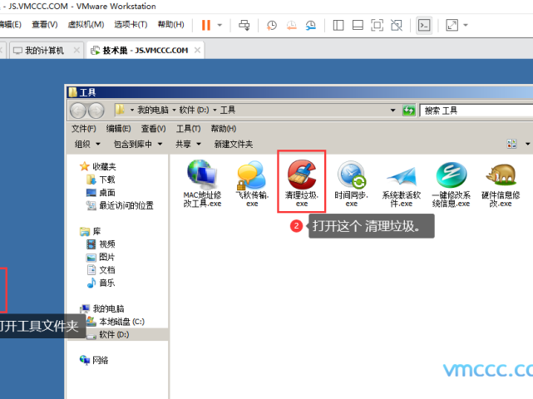The image size is (533, 399).
Task: Click the 新建文件夹 button
Action: coord(233,144)
